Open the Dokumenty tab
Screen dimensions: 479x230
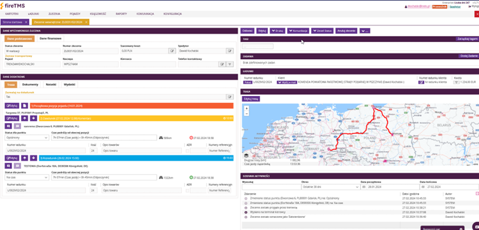[30, 85]
